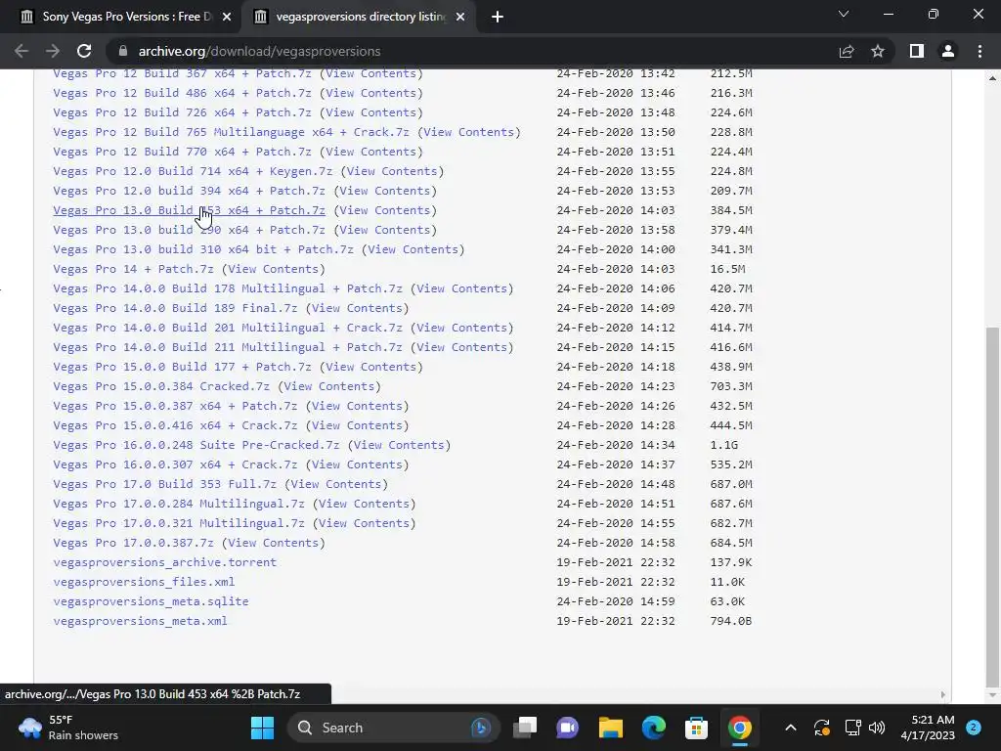Screen dimensions: 1001x751
Task: View Contents of Vegas Pro 17.0.0.321 Multilingual
Action: coord(364,523)
